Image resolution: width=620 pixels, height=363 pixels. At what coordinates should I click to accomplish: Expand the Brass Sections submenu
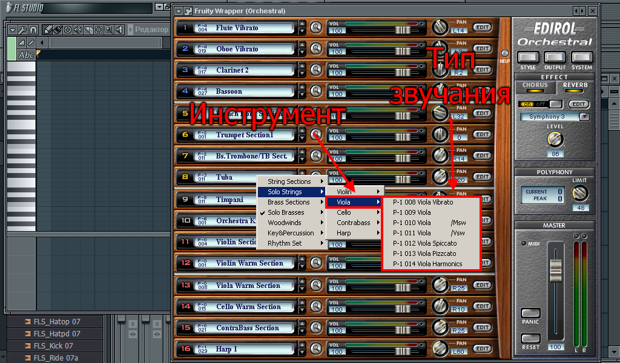[x=291, y=202]
